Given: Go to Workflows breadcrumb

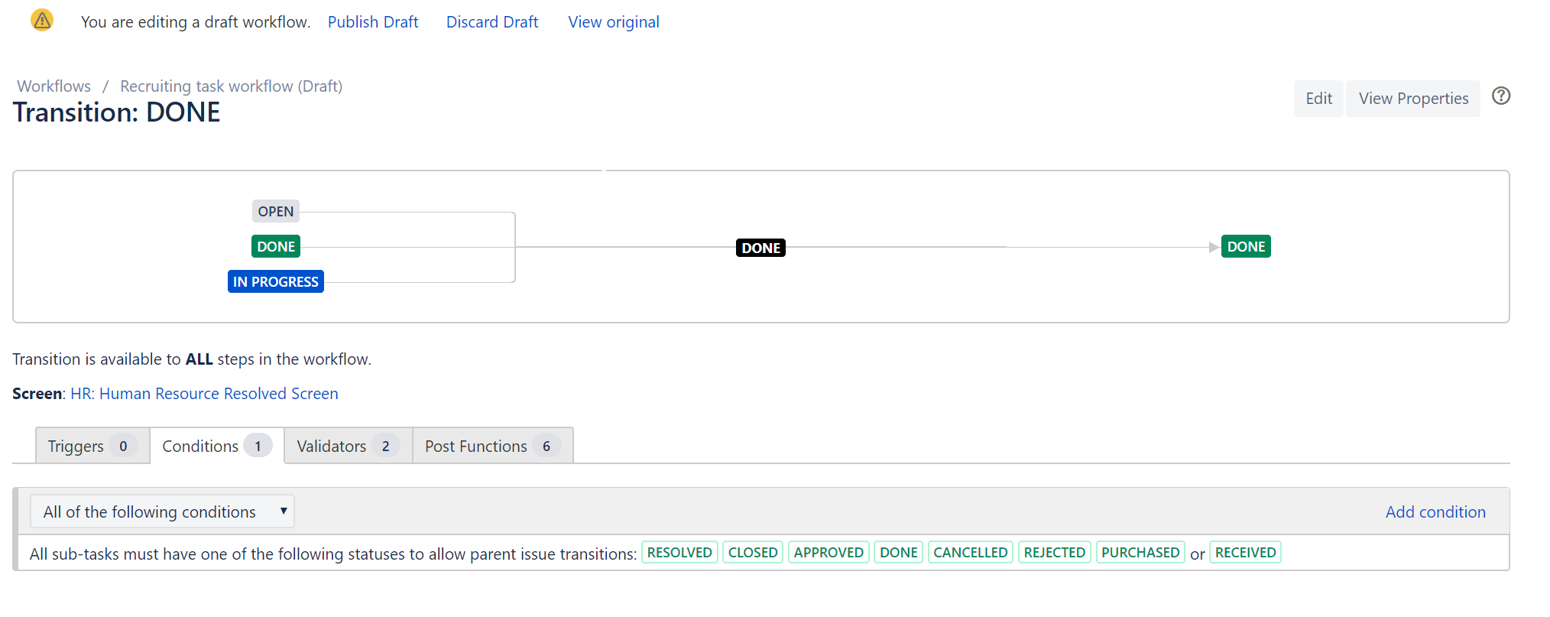Looking at the screenshot, I should coord(54,86).
